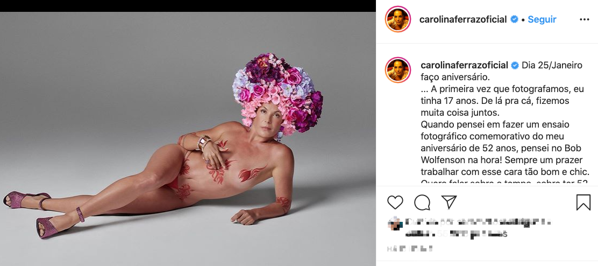Follow the account with the Seguir button
The image size is (598, 266).
point(542,19)
